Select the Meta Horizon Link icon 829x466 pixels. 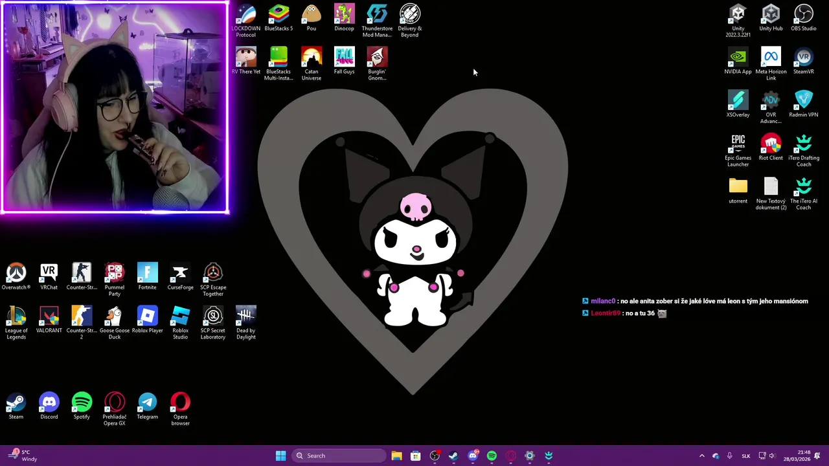coord(771,63)
